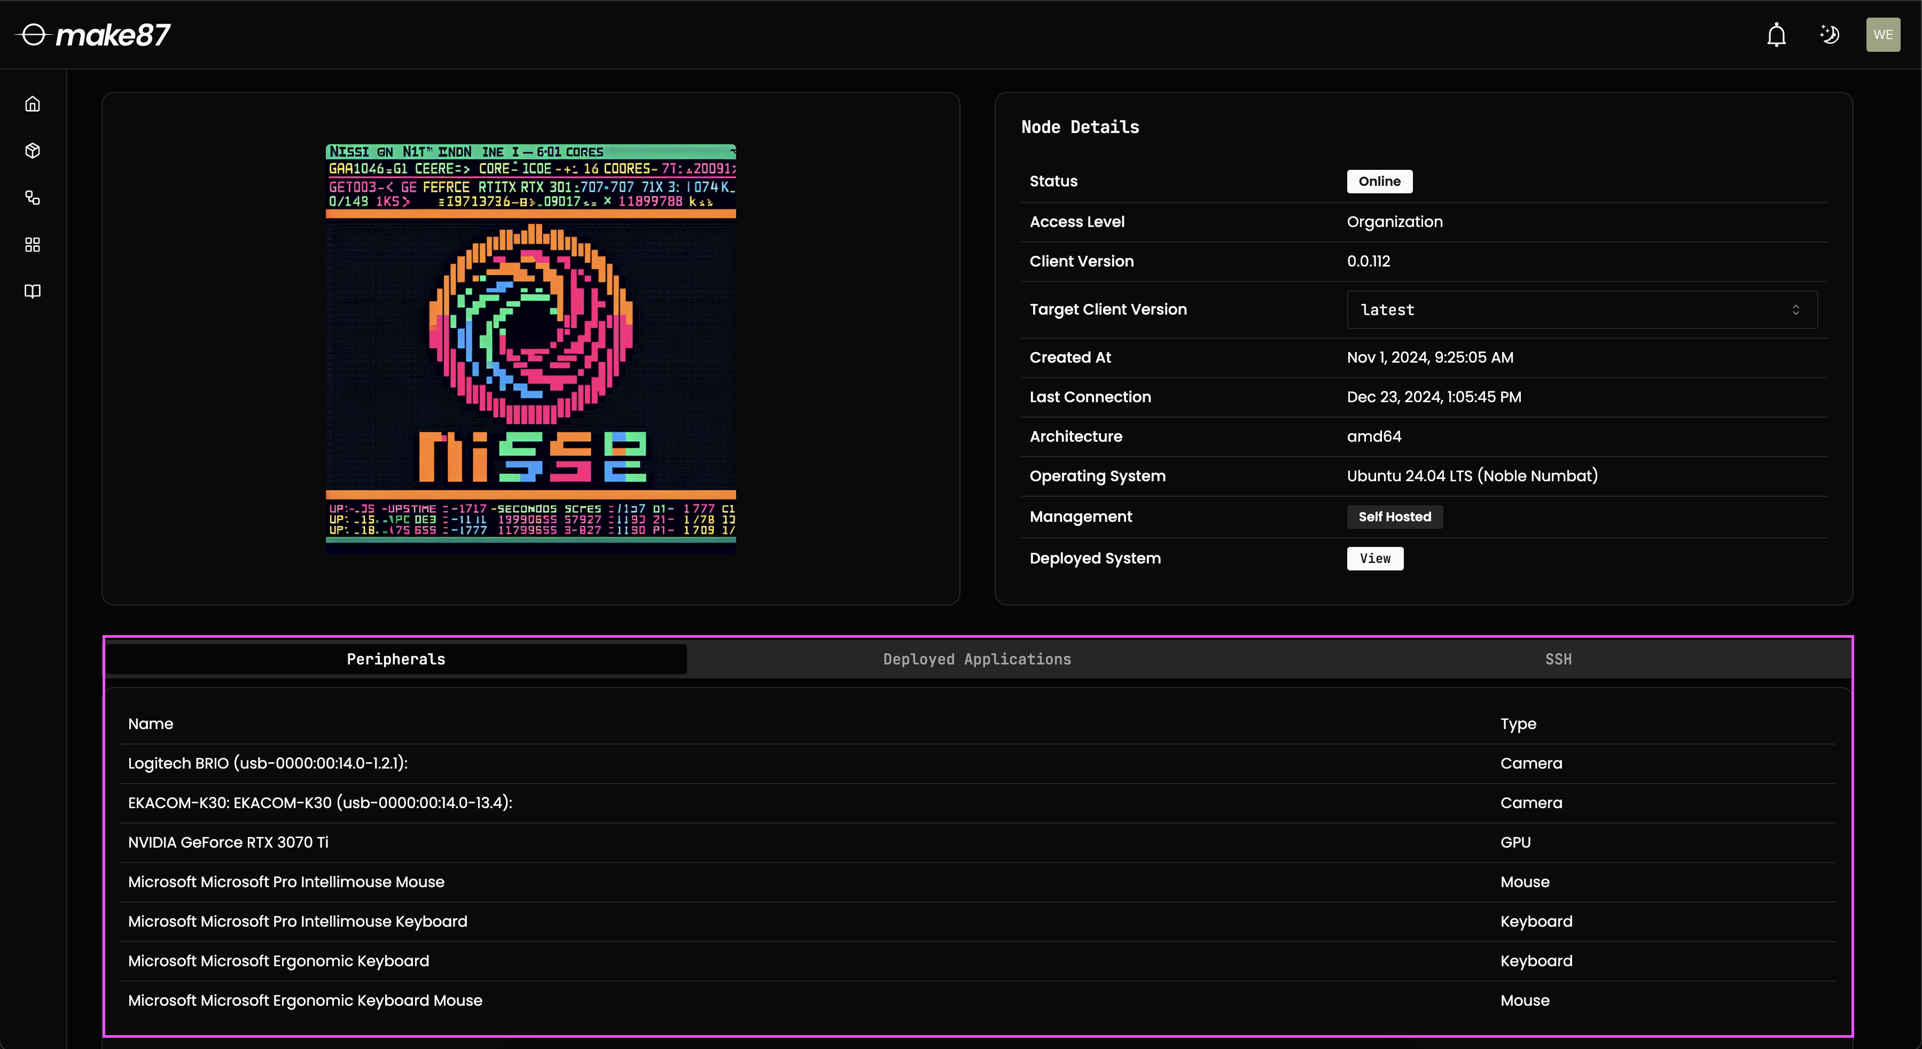Screen dimensions: 1922x1049
Task: Click the GPU type cell
Action: pyautogui.click(x=1514, y=842)
